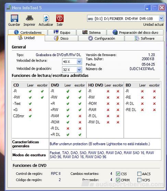The width and height of the screenshot is (167, 191).
Task: Open the Sistema tab
Action: click(92, 32)
